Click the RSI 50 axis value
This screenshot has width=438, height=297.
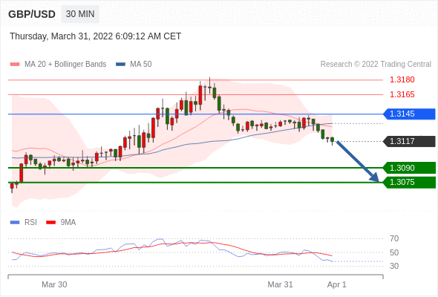click(x=394, y=252)
